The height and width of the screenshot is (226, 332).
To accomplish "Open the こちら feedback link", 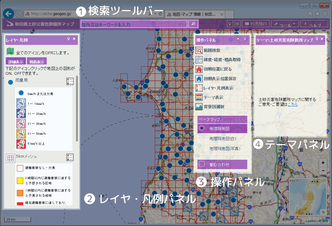I will coord(293,104).
